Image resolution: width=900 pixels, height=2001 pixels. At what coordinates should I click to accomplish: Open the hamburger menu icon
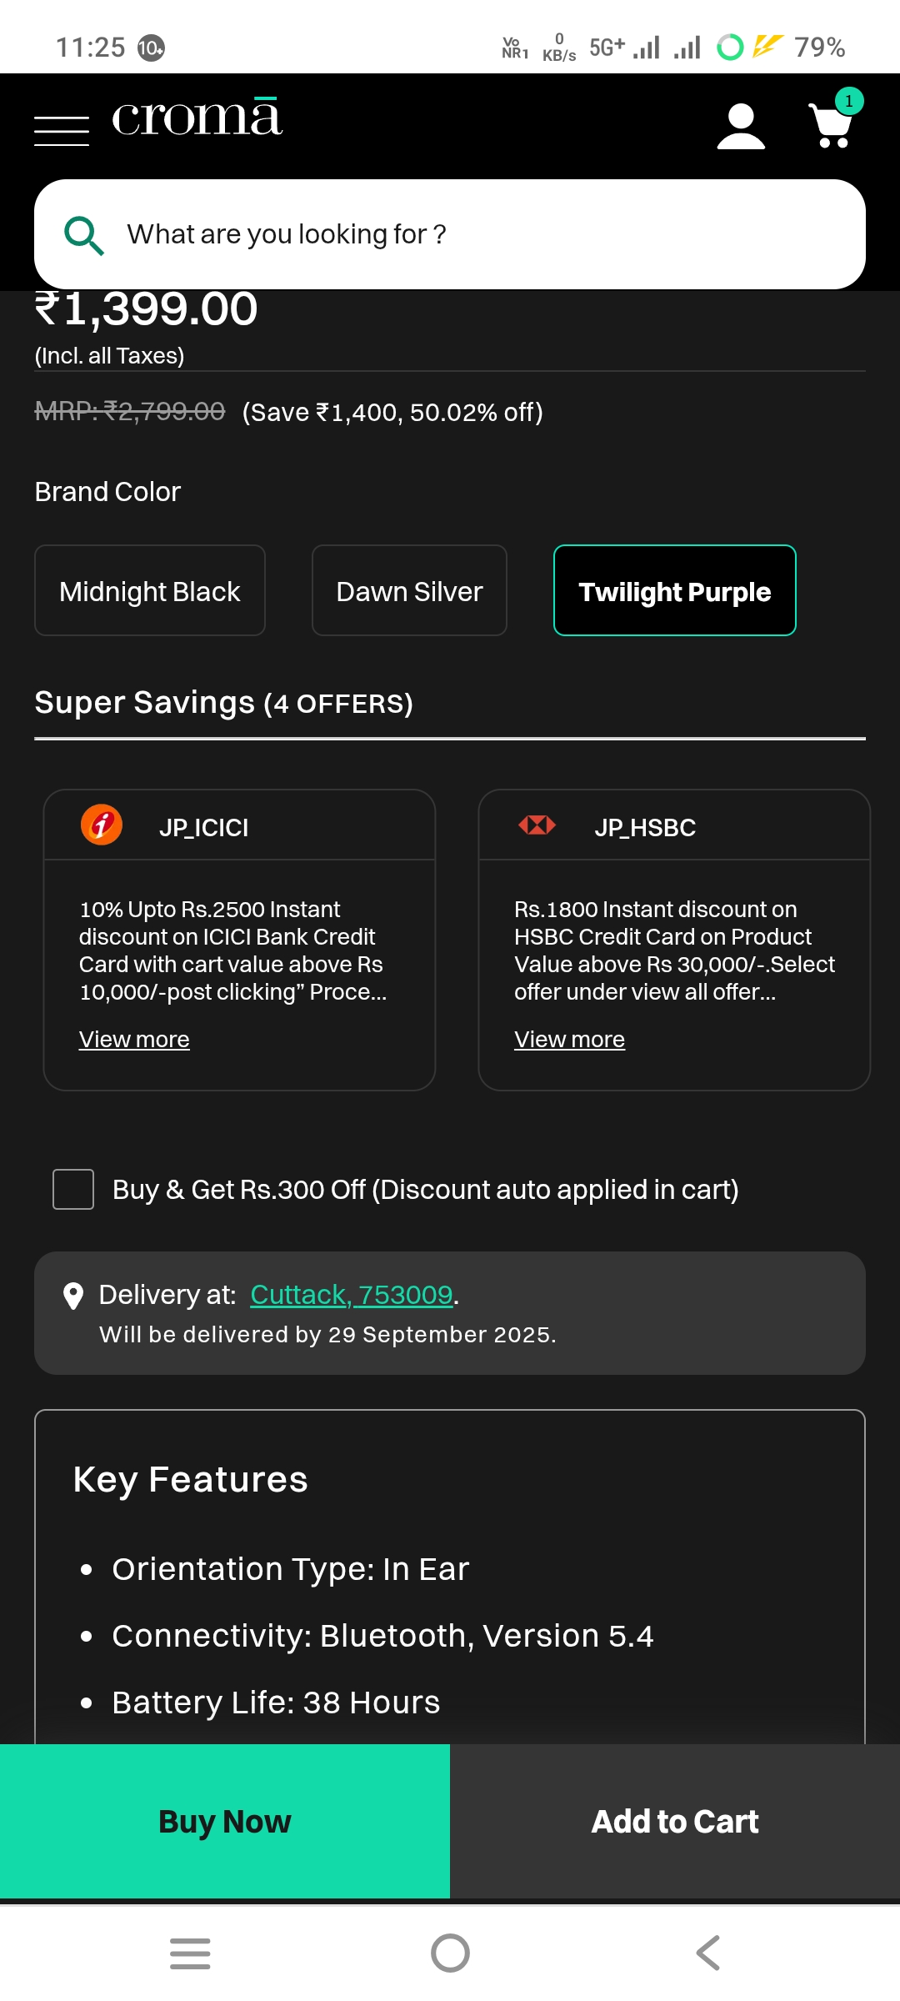(x=61, y=131)
